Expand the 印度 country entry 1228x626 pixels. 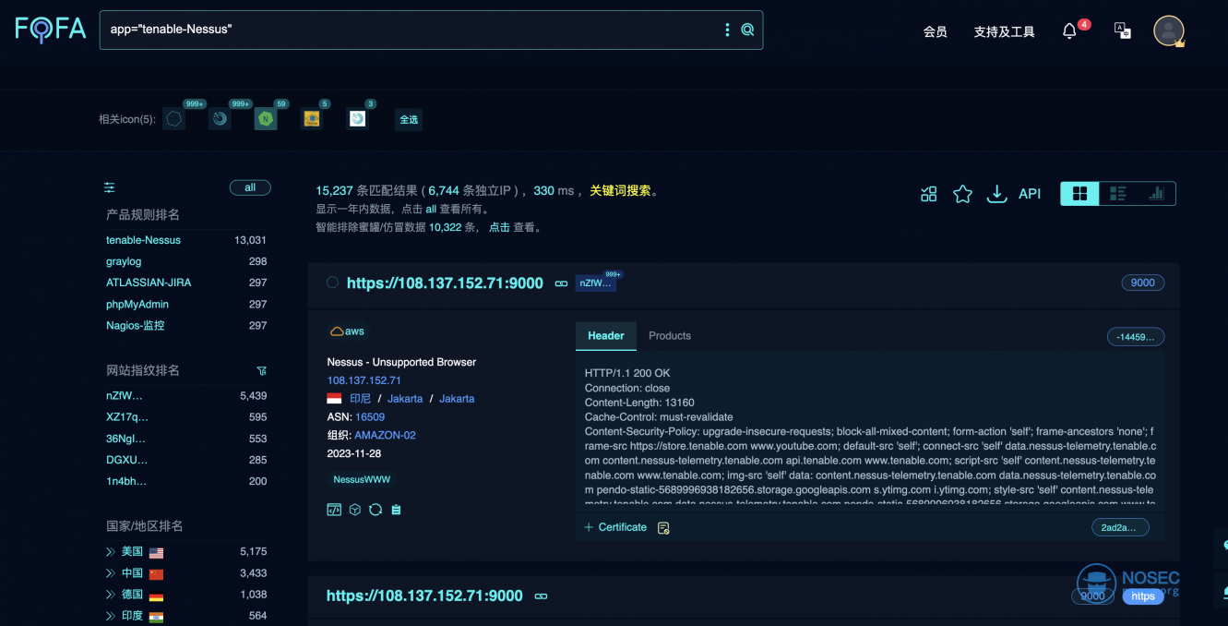pos(112,616)
